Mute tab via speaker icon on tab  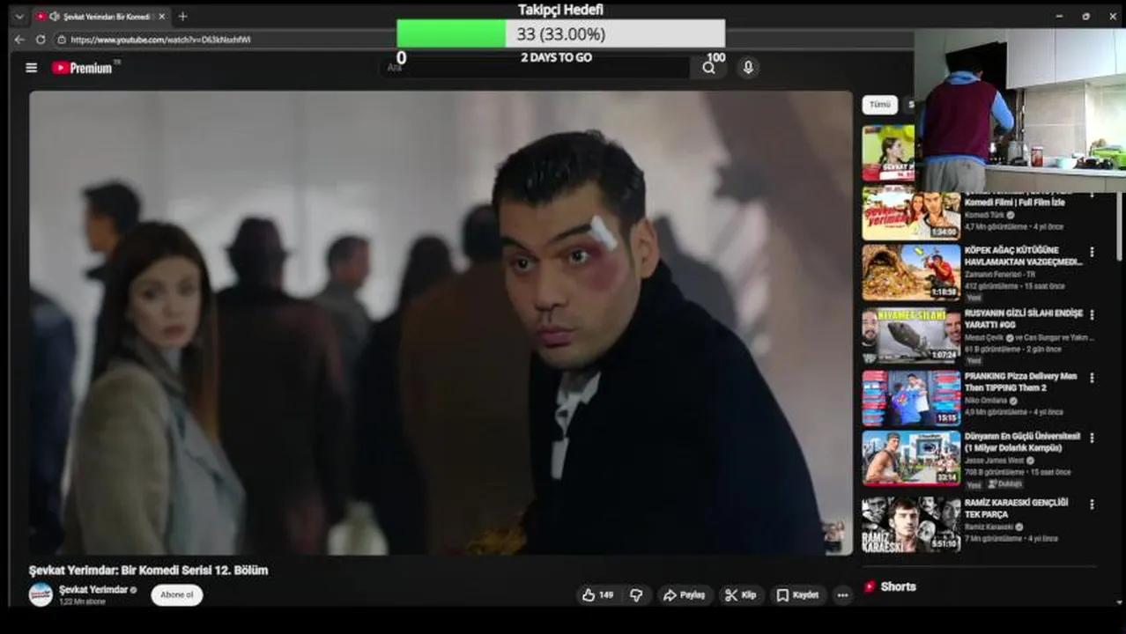(x=54, y=17)
